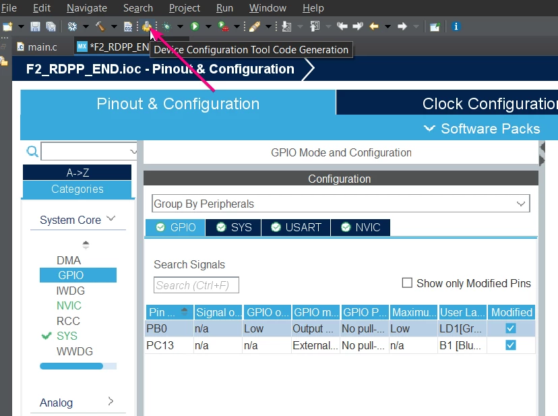Click the PC13 pin cell
Viewport: 558px width, 416px height.
tap(169, 345)
